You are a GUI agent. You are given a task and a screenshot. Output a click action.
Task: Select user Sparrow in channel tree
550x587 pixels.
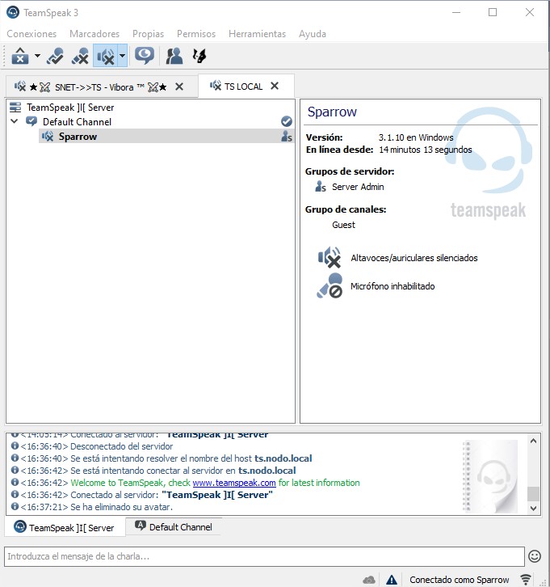coord(78,137)
